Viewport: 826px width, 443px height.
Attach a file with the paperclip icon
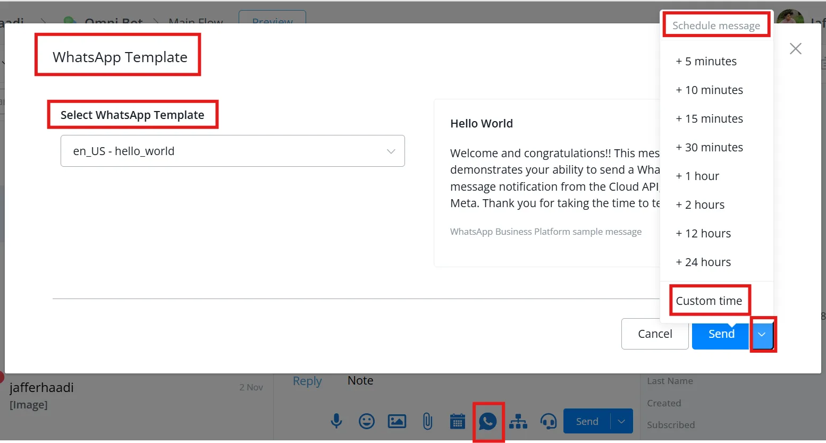coord(427,421)
